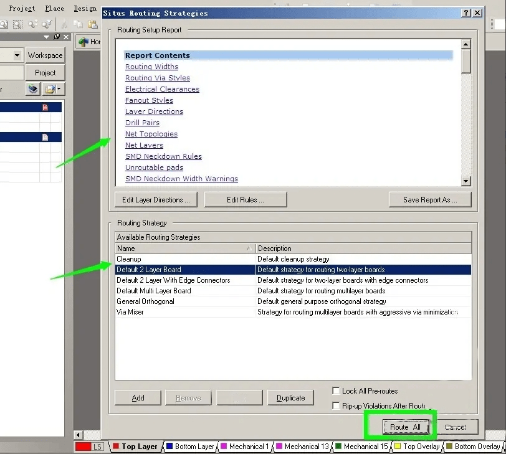The width and height of the screenshot is (506, 454).
Task: Click the Cut scissors toolbar icon
Action: 64,24
